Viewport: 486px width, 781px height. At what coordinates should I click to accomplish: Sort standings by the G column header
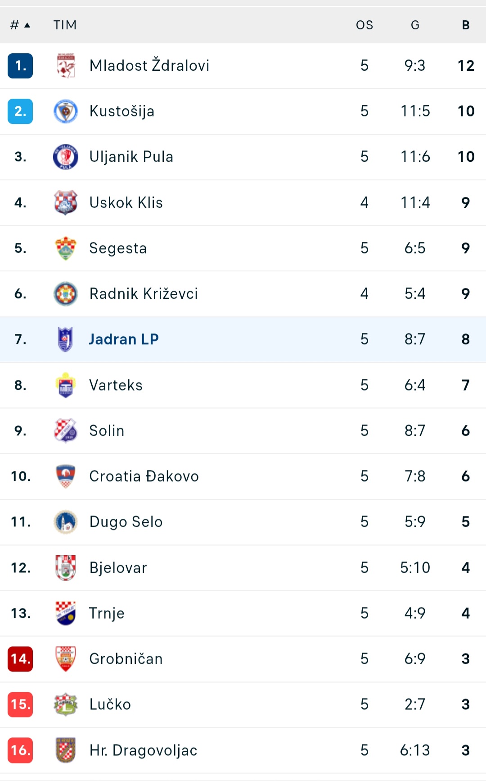click(x=415, y=25)
